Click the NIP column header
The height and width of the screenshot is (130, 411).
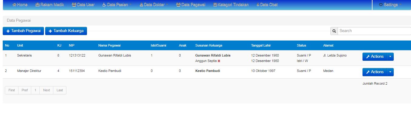[72, 45]
